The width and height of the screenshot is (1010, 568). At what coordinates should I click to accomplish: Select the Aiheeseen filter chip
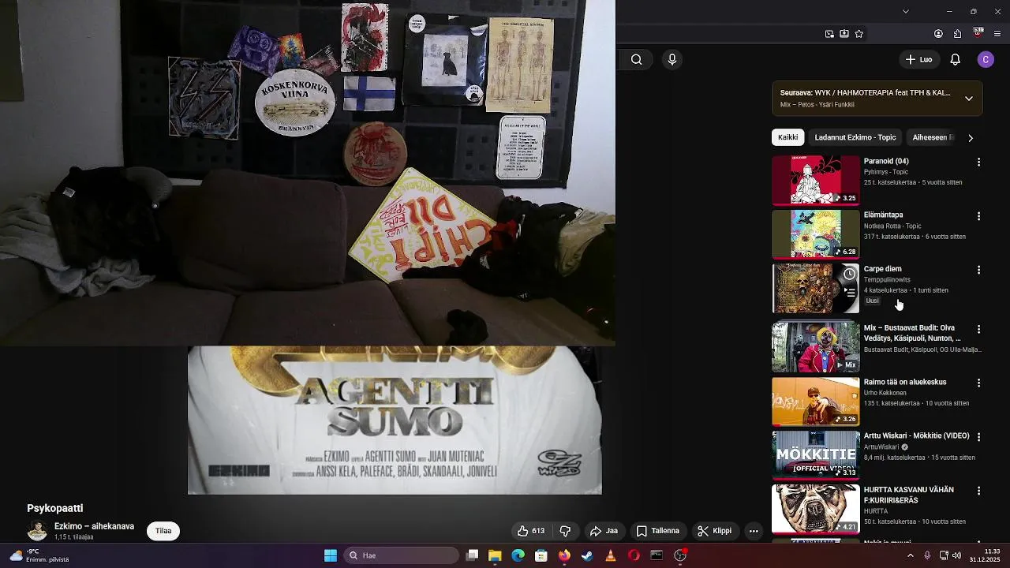click(932, 137)
